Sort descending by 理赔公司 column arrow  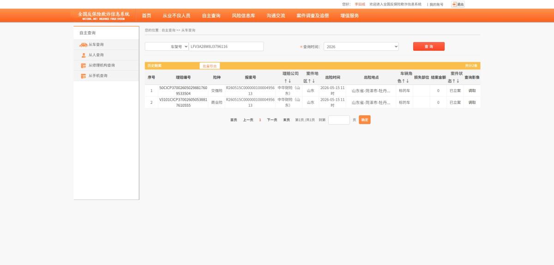pos(290,81)
